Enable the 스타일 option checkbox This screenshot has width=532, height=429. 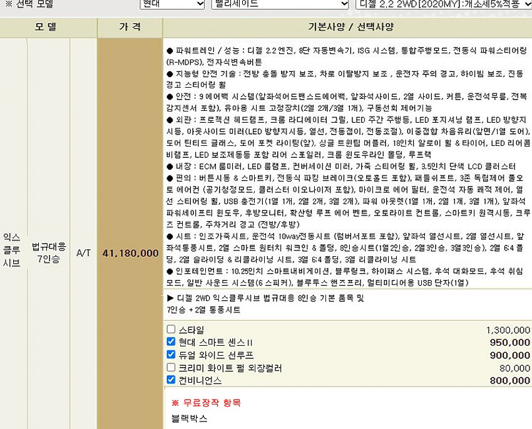(171, 329)
